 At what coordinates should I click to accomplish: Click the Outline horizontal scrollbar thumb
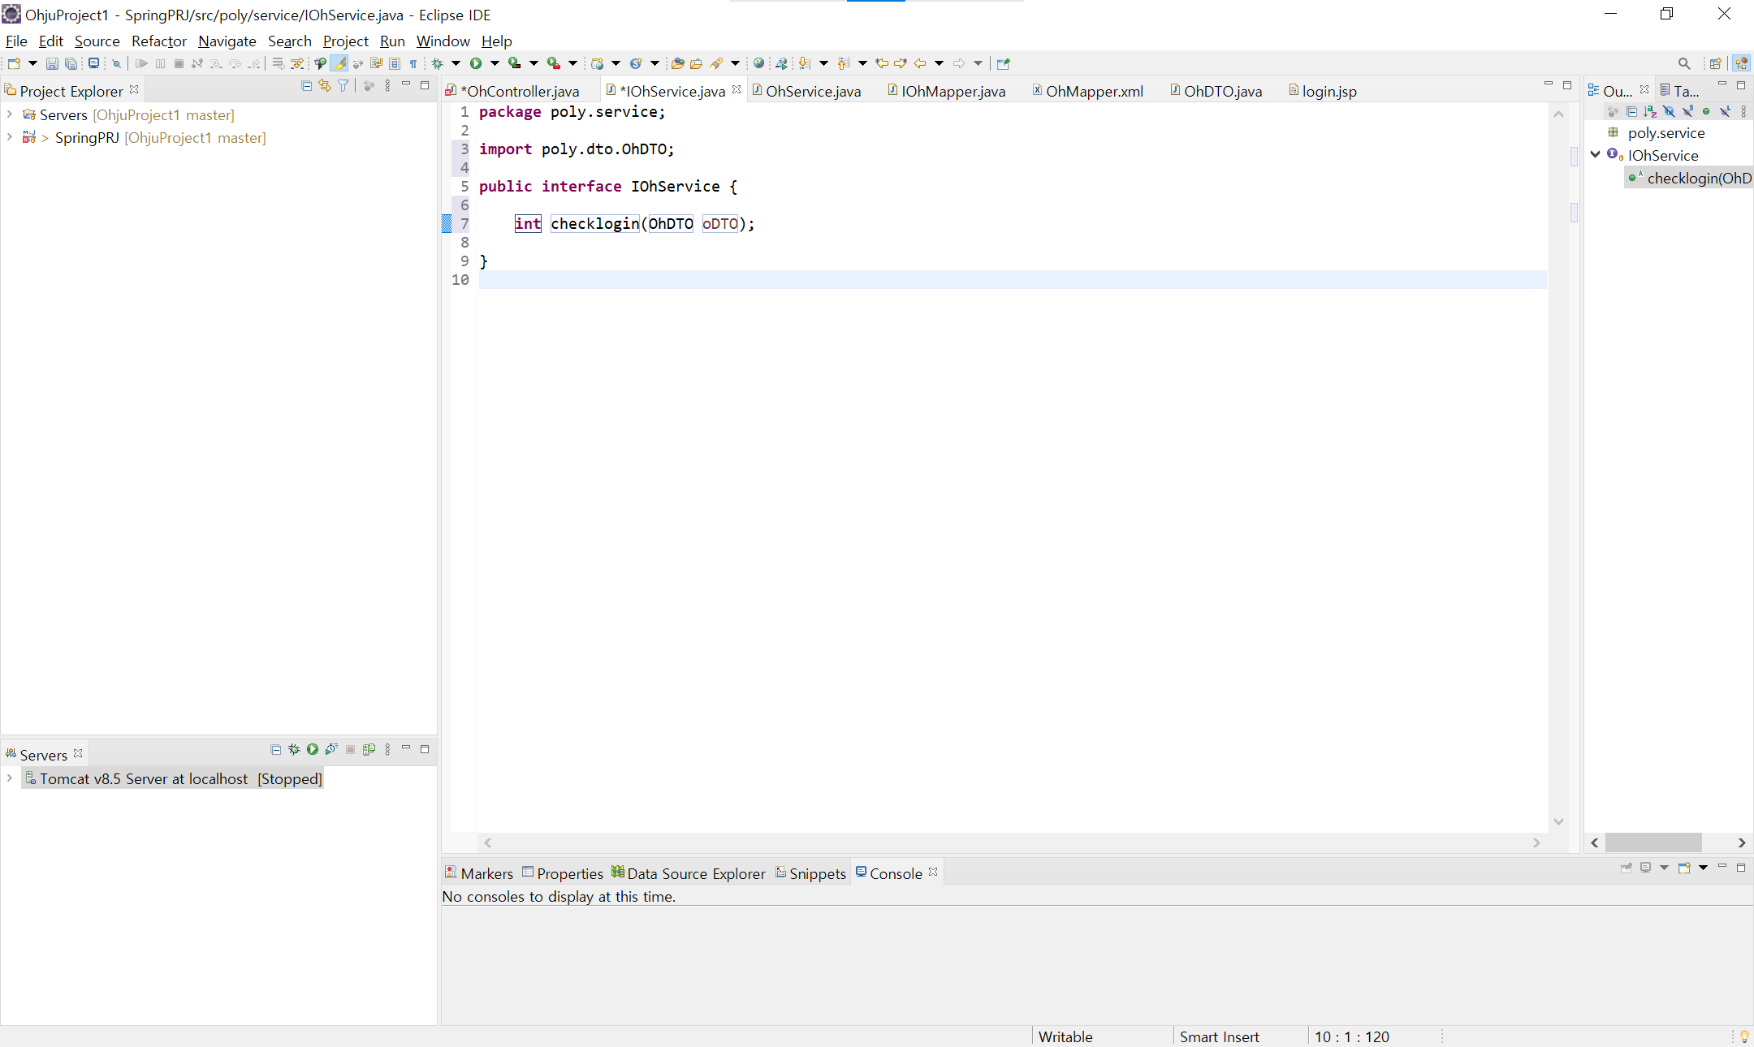point(1652,842)
